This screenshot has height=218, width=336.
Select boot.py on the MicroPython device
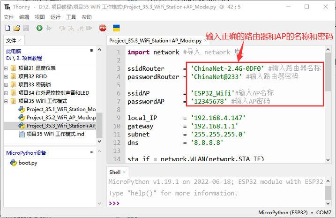coord(28,163)
